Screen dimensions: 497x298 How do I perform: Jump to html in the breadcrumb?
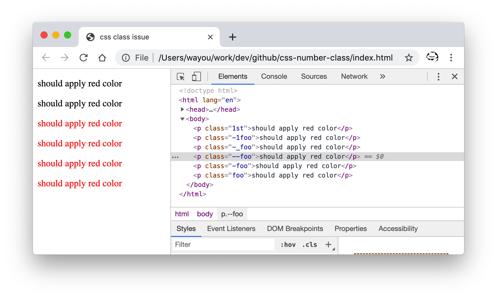(182, 214)
